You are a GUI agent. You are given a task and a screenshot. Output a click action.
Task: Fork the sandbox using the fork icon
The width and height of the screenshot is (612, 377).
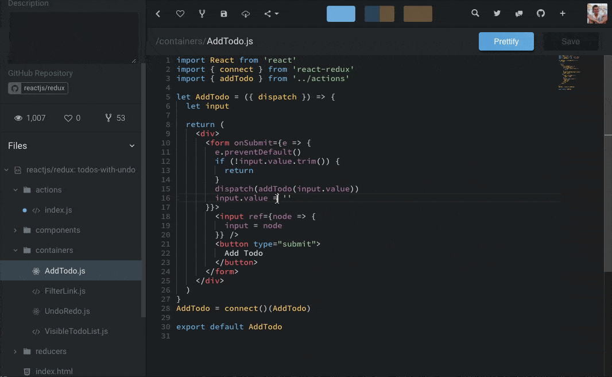(x=202, y=14)
